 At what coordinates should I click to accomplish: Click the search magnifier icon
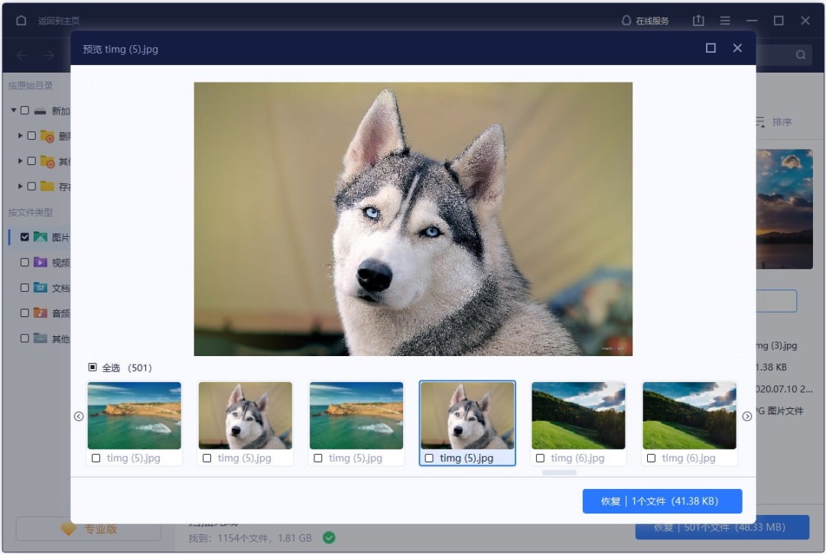(801, 55)
